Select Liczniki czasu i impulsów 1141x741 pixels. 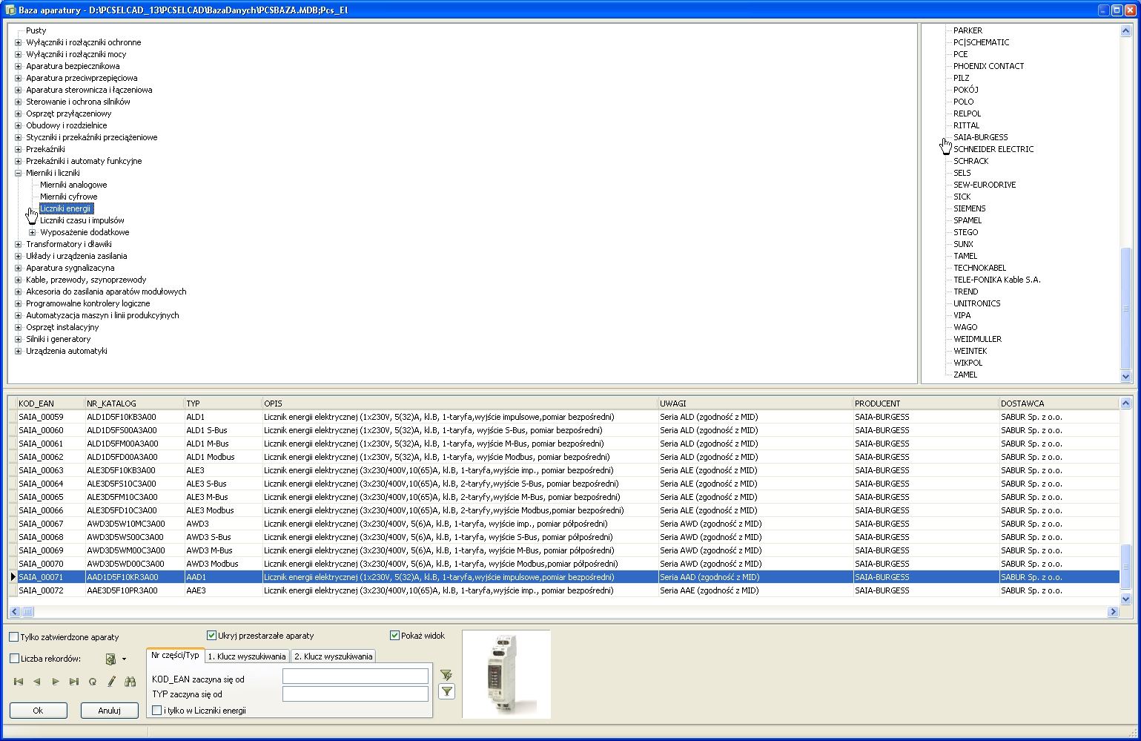82,220
